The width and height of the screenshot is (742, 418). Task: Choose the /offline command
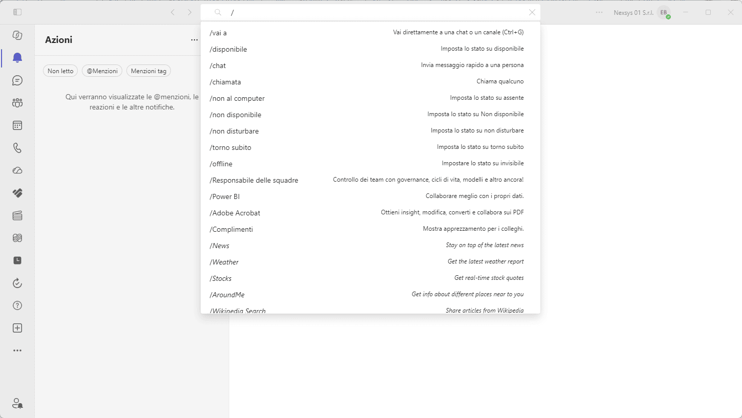coord(370,164)
